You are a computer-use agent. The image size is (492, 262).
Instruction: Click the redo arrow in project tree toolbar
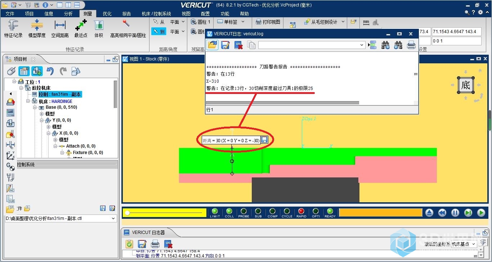[x=63, y=71]
